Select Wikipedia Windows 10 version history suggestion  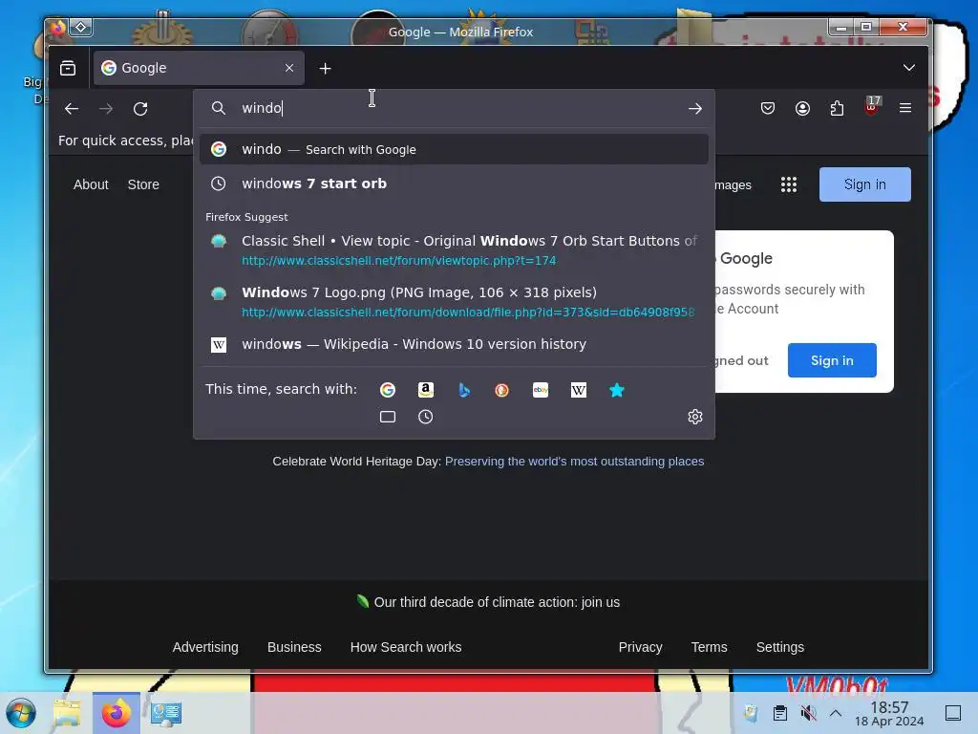click(454, 344)
